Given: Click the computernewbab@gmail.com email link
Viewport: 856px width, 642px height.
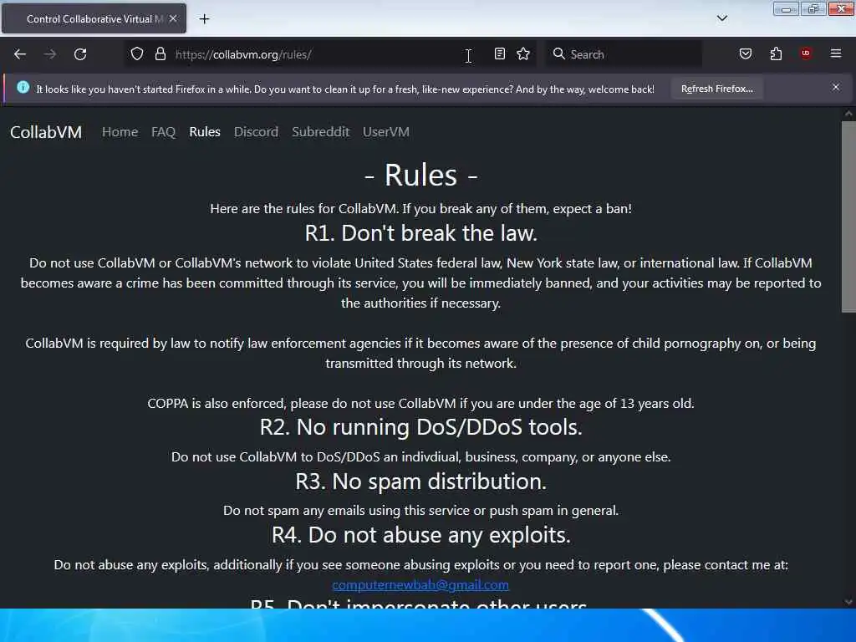Looking at the screenshot, I should click(420, 584).
